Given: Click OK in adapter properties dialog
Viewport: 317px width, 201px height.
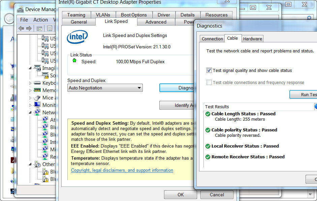Looking at the screenshot, I should [181, 195].
